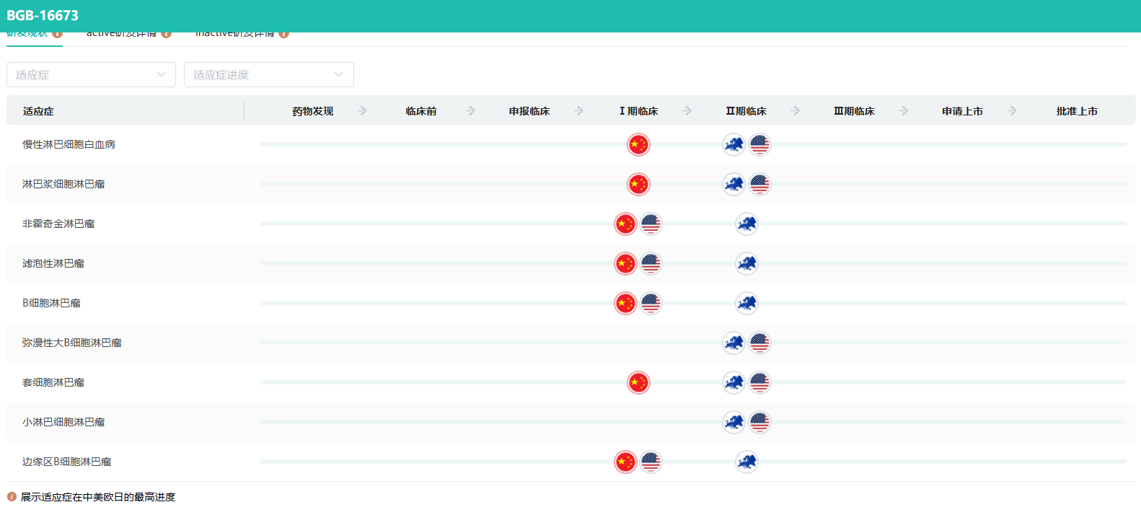This screenshot has height=515, width=1141.
Task: Switch to the active研发详情 tab
Action: point(121,35)
